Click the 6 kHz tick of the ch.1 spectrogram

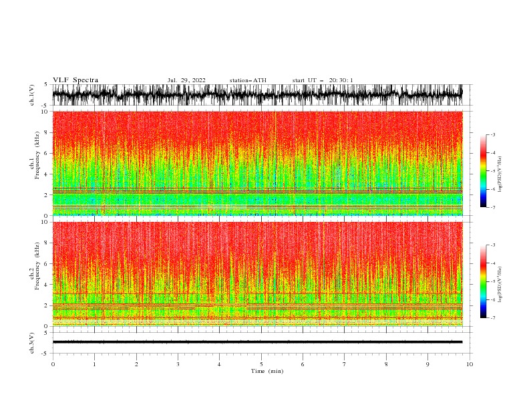click(x=46, y=153)
